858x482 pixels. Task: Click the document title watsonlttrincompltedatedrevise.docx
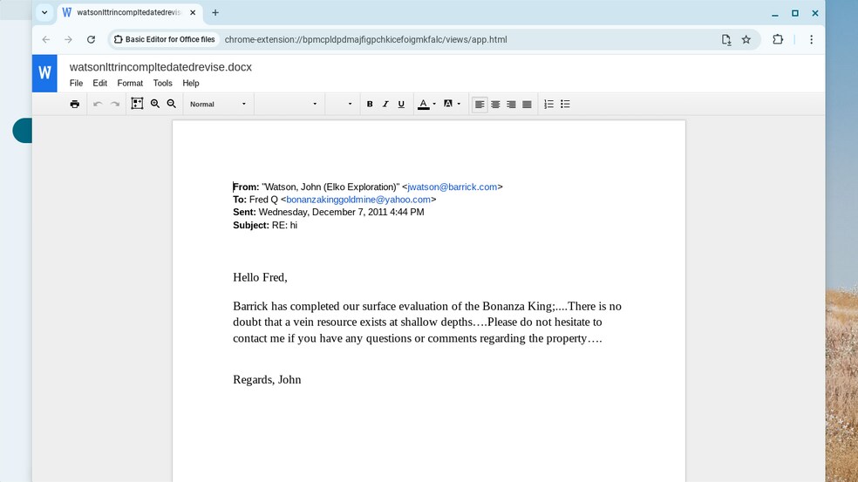160,67
